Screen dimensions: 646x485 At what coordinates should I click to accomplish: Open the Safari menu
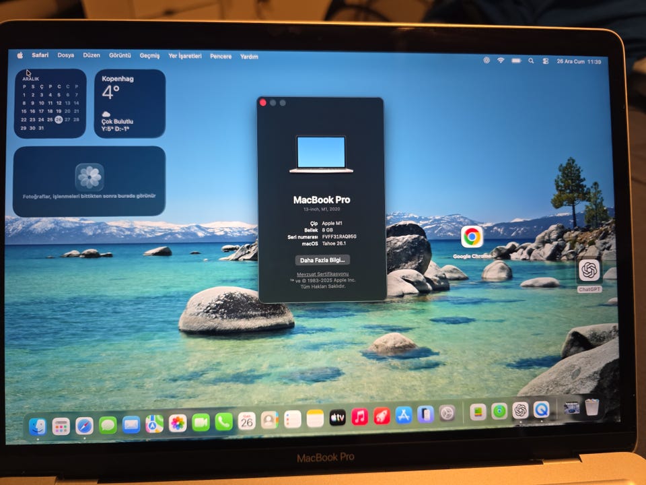point(40,55)
